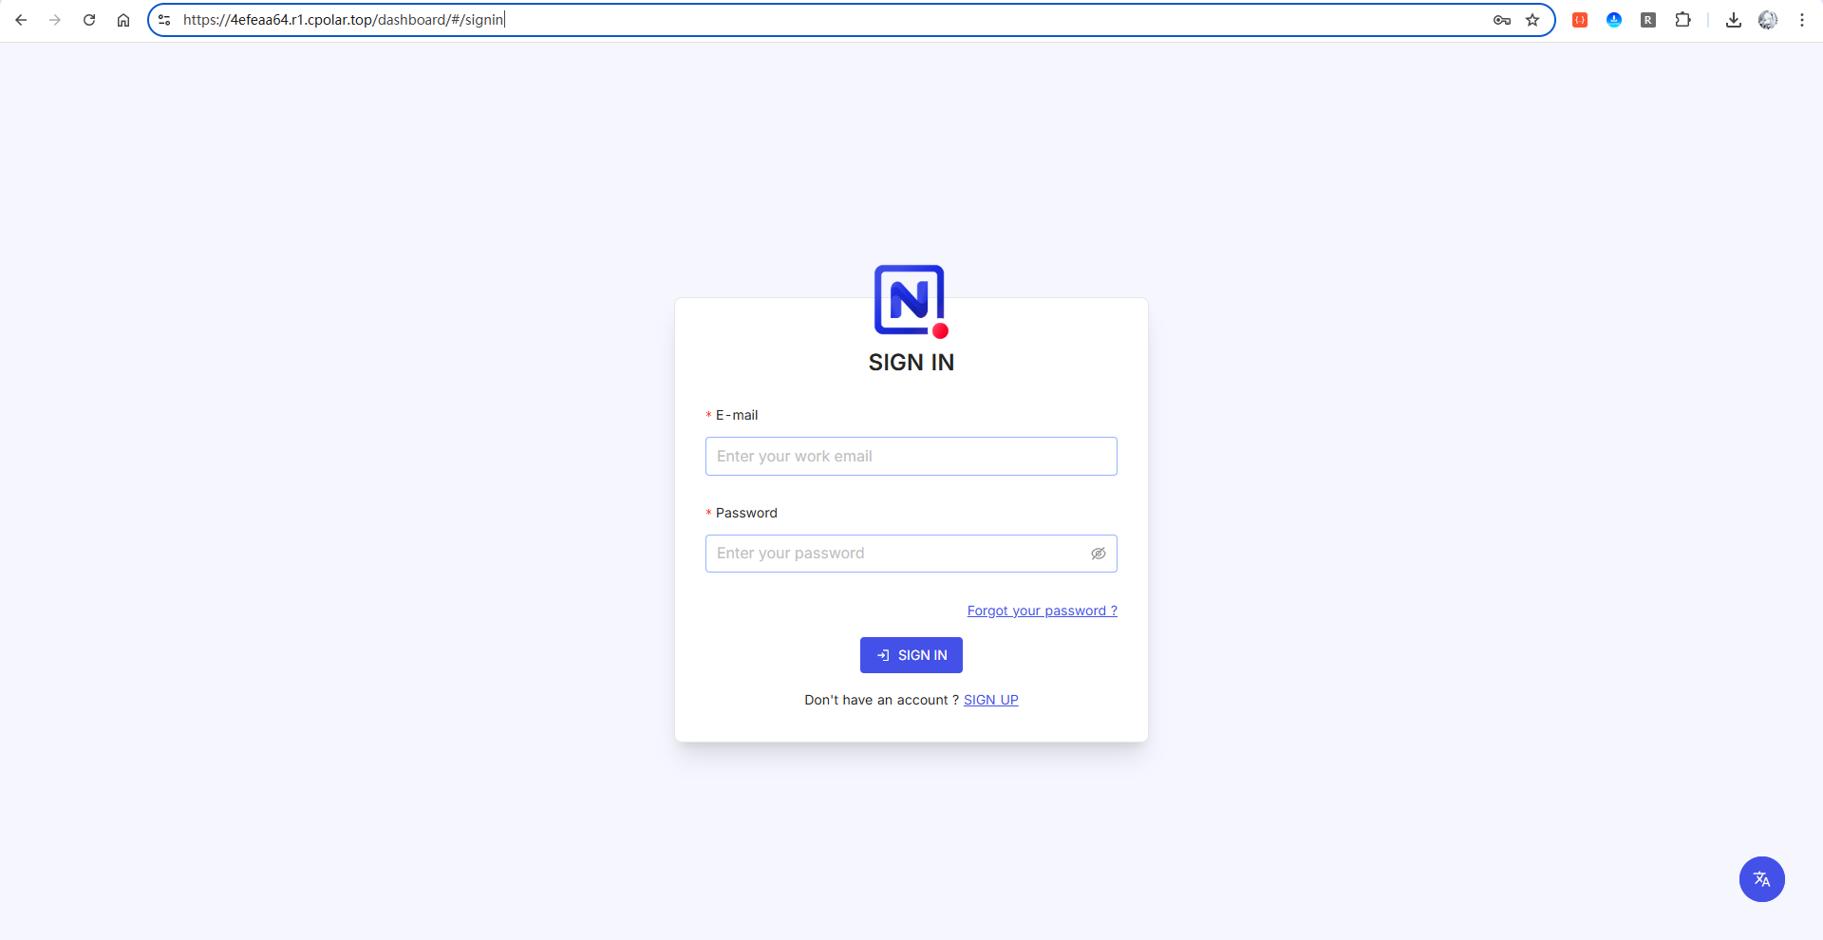Click the translate floating button
1823x940 pixels.
(x=1761, y=879)
